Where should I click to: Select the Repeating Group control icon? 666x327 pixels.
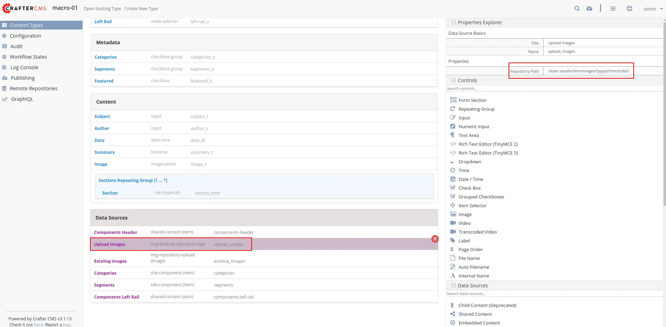pyautogui.click(x=453, y=109)
